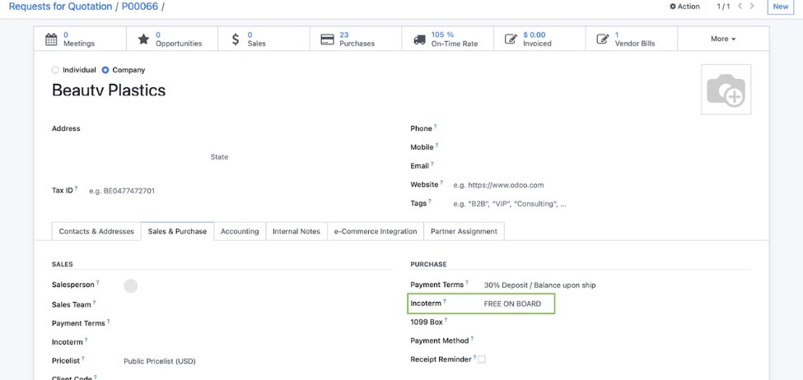Click the Vendor Bills edit icon
This screenshot has height=380, width=803.
[603, 39]
